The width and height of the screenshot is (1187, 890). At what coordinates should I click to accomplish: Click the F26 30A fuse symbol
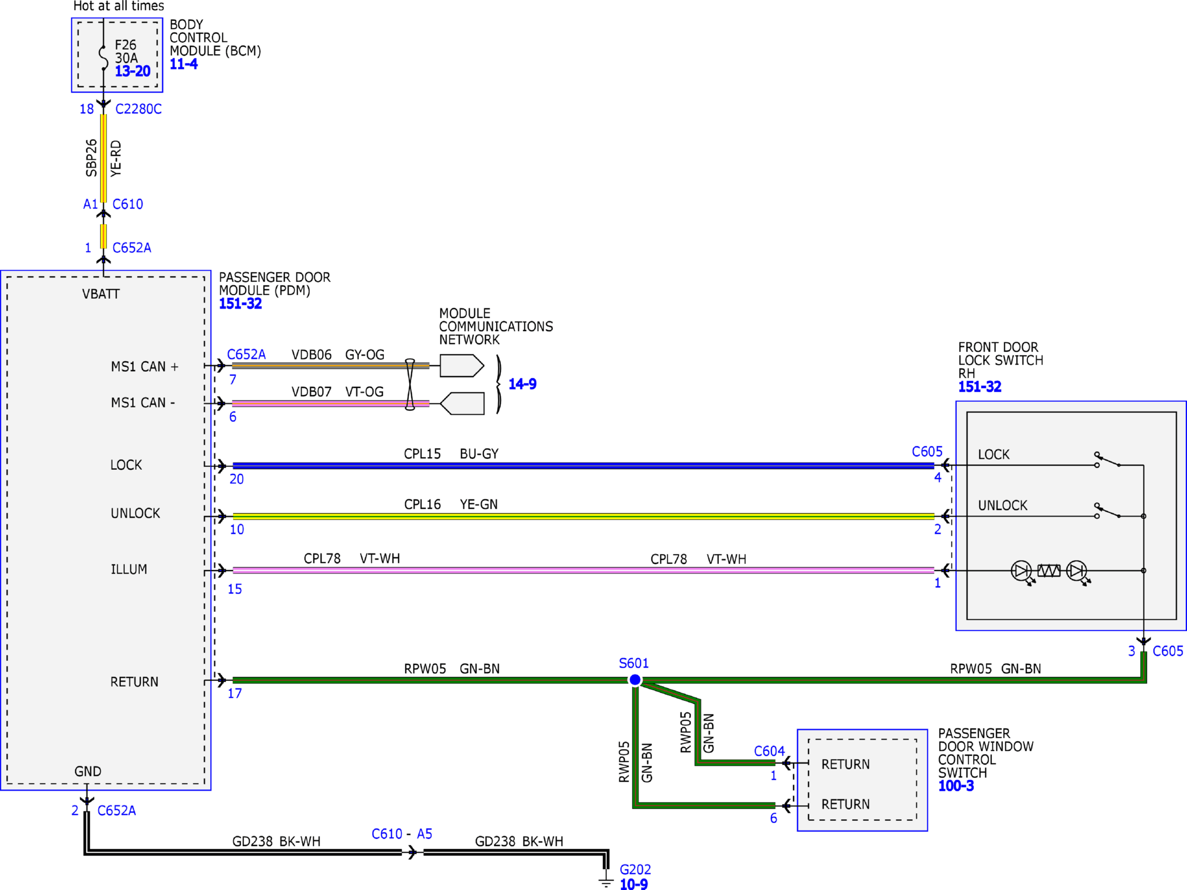[103, 57]
